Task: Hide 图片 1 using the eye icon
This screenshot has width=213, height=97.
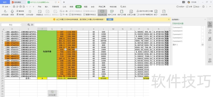Action: click(202, 45)
